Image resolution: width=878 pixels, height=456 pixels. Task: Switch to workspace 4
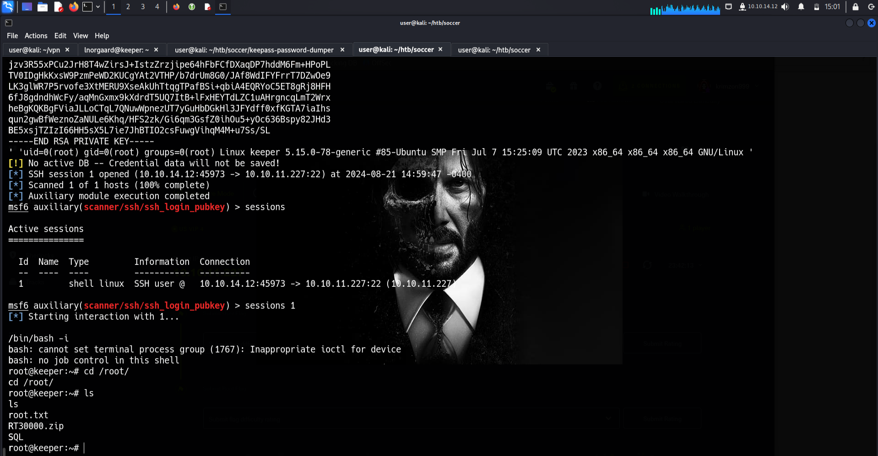point(157,7)
